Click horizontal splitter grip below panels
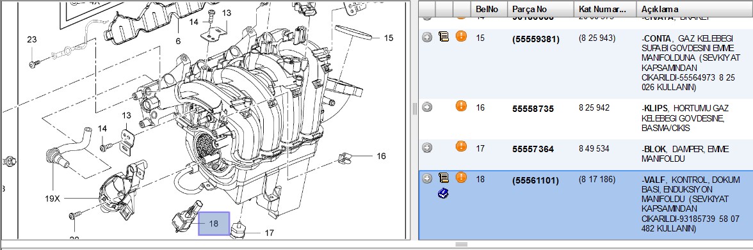 coord(461,244)
